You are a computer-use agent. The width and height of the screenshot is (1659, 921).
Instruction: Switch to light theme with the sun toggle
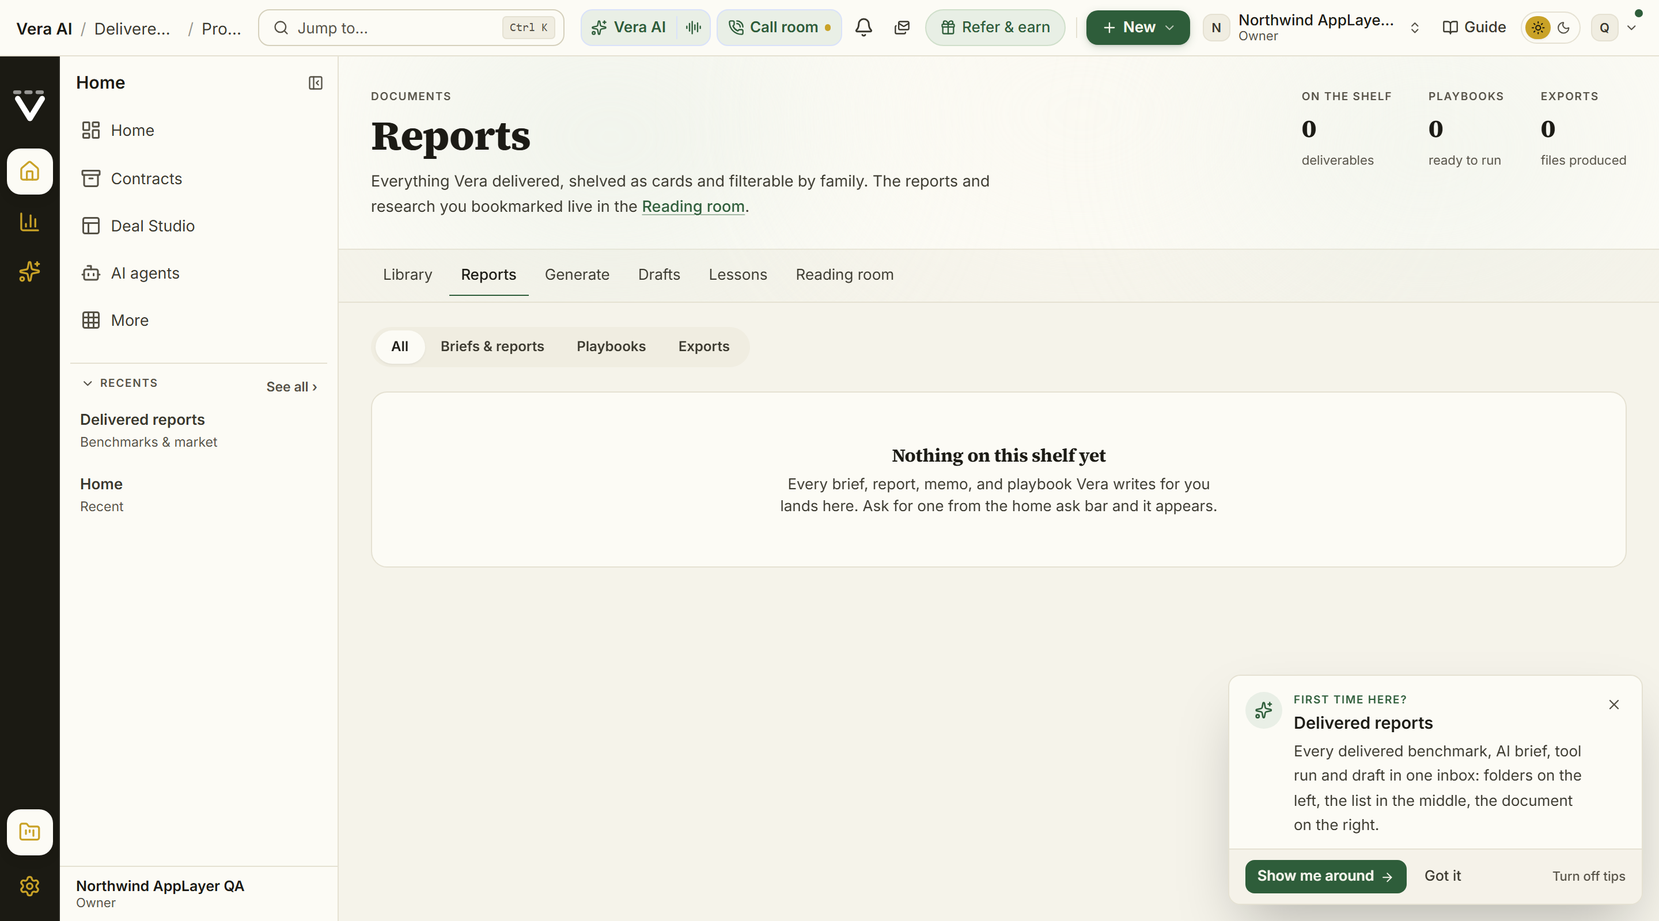click(1537, 28)
